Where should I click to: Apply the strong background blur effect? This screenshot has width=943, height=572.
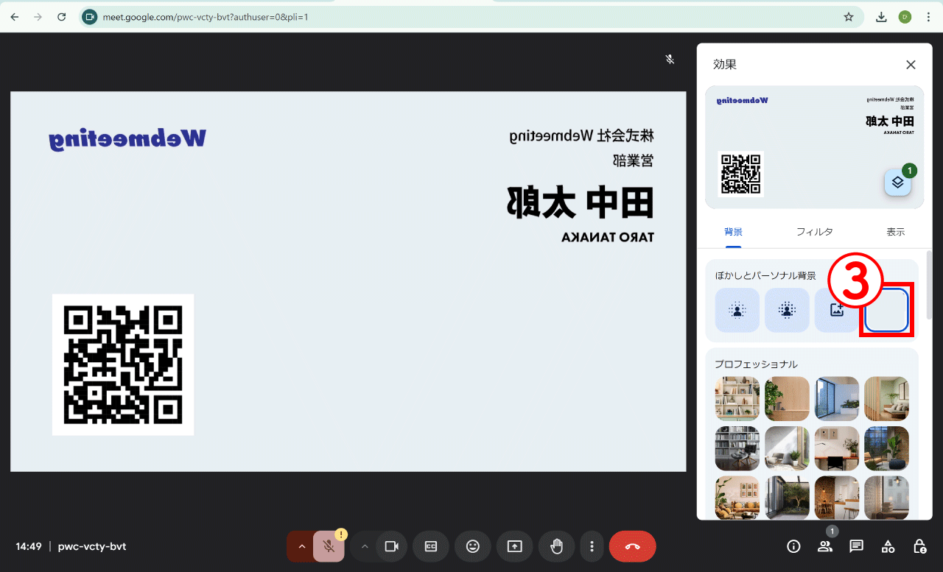coord(787,310)
